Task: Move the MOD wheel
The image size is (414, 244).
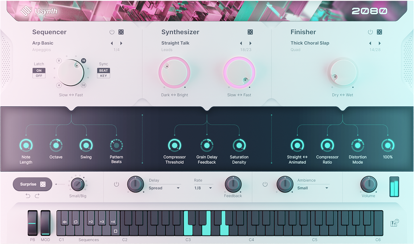Action: pos(45,224)
